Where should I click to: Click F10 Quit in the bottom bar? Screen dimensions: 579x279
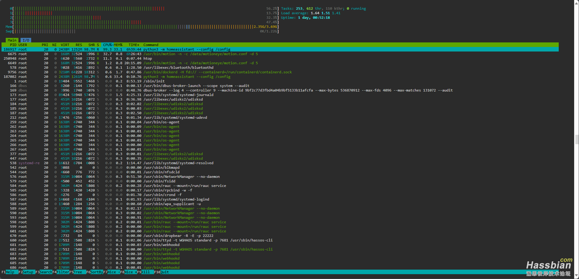[162, 272]
